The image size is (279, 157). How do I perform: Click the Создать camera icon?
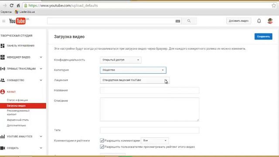[x=3, y=148]
